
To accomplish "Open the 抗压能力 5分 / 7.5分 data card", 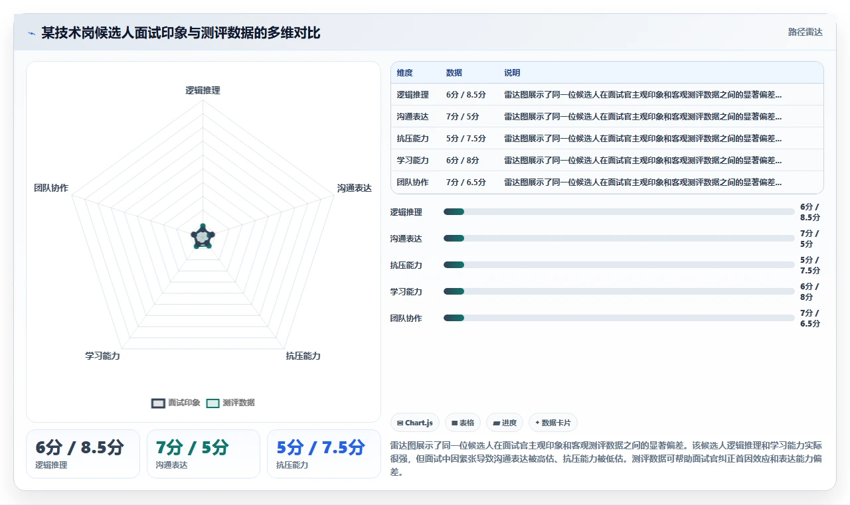I will pyautogui.click(x=324, y=454).
